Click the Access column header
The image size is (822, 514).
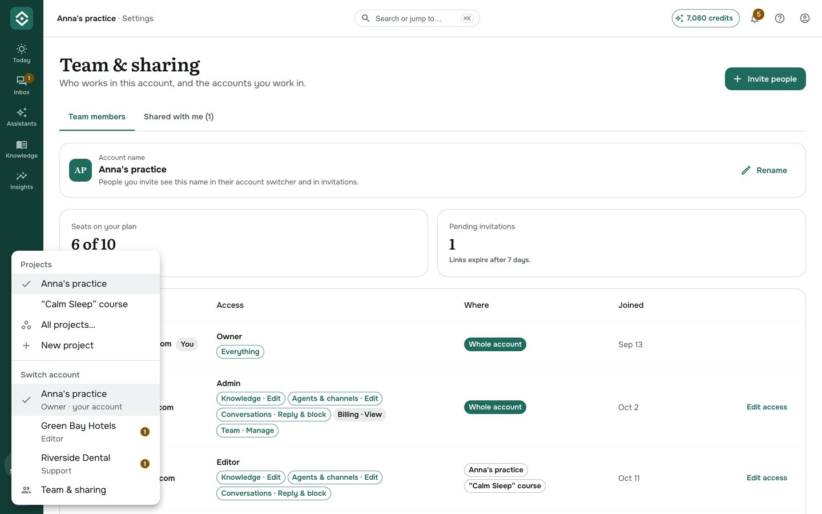(x=230, y=305)
